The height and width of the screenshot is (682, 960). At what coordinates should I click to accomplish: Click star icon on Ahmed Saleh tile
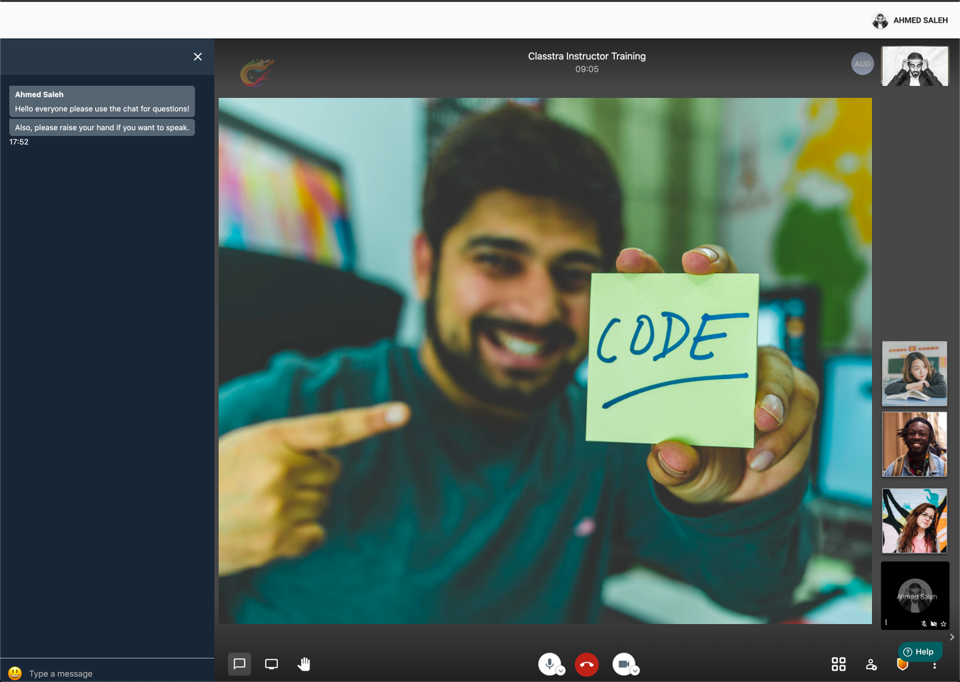click(943, 624)
